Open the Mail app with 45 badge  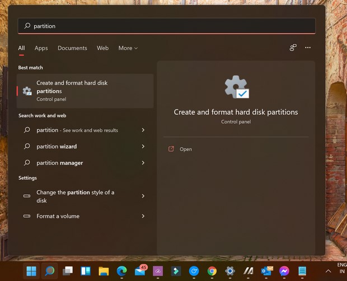click(140, 271)
